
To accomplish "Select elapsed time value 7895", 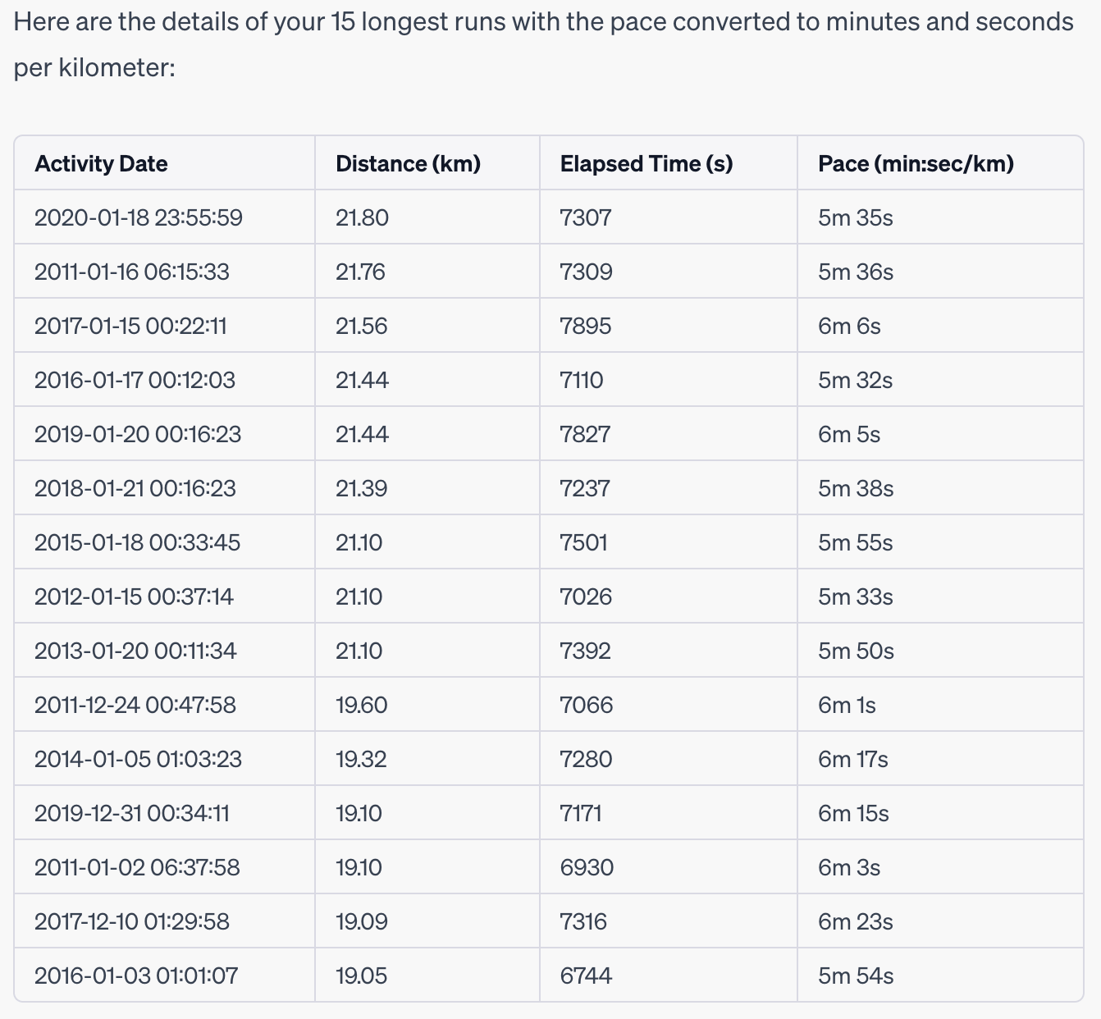I will (585, 327).
